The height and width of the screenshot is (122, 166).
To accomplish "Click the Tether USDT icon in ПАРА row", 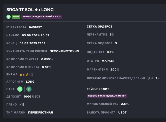I will coord(29,89).
